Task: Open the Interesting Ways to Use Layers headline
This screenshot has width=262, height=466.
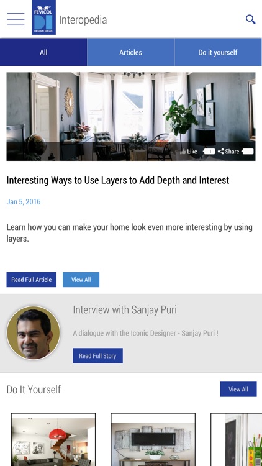Action: point(118,180)
